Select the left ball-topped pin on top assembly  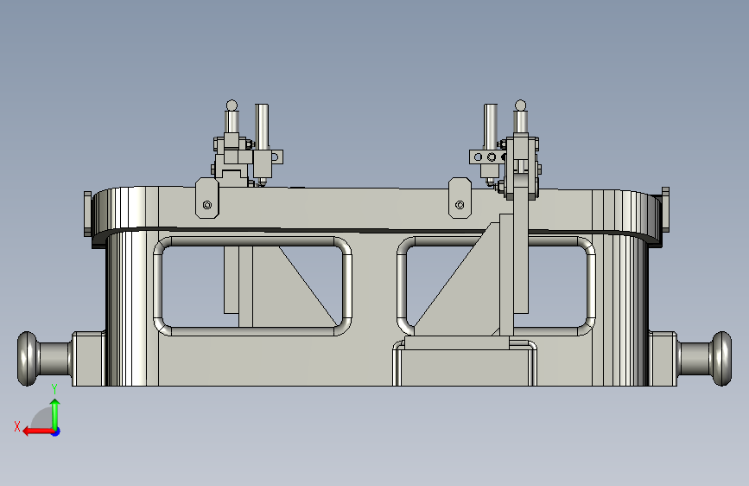[232, 116]
